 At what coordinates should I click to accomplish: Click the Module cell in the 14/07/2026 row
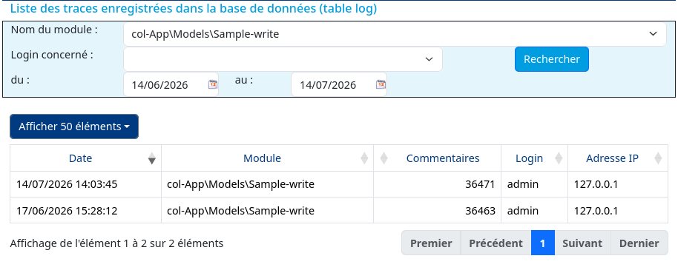coord(267,184)
